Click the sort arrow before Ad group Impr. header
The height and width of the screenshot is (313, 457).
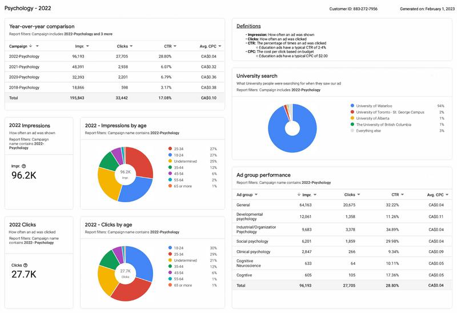coord(299,195)
